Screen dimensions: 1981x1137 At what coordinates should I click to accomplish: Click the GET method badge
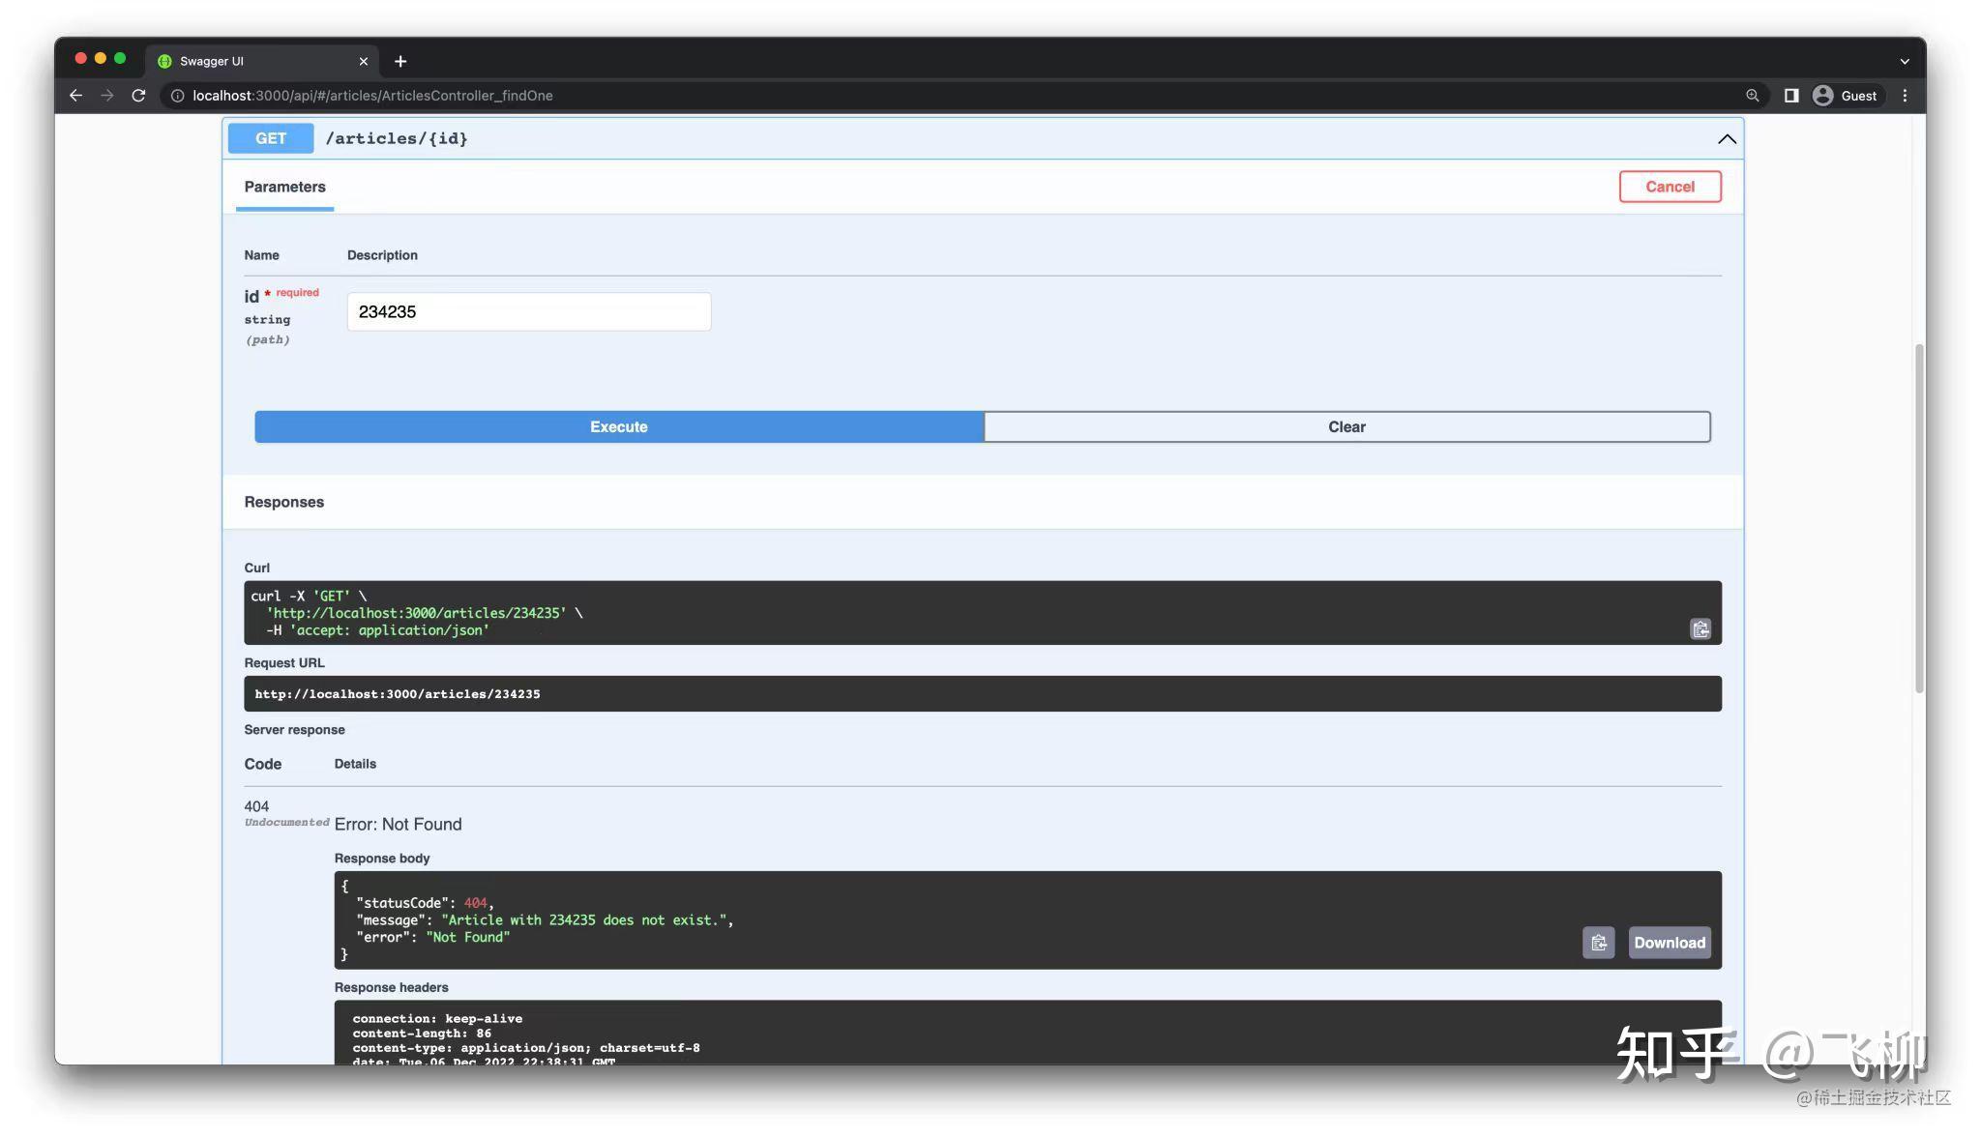point(270,138)
